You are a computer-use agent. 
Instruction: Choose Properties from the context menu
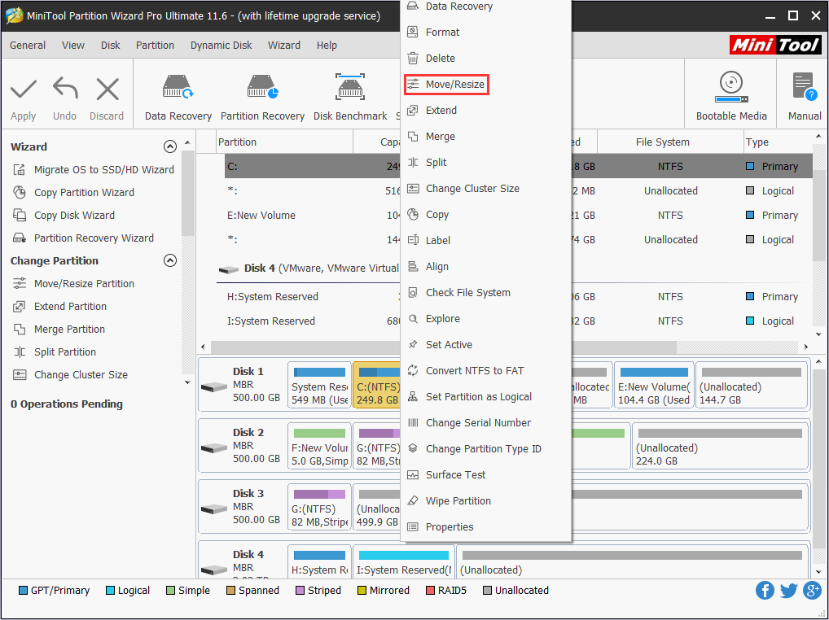[x=486, y=527]
